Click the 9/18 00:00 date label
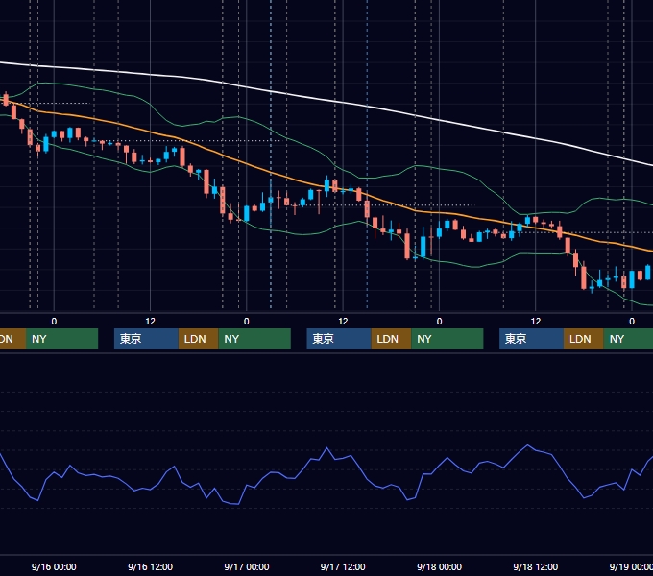This screenshot has height=576, width=653. pyautogui.click(x=440, y=566)
